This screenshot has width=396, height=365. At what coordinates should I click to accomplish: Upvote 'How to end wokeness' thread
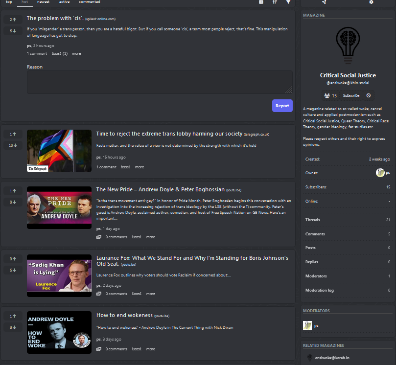(x=13, y=316)
